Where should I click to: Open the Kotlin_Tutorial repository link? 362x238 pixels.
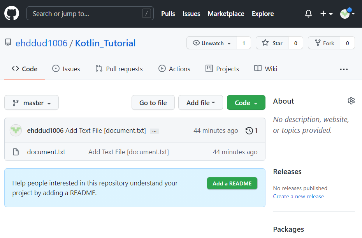[x=105, y=43]
